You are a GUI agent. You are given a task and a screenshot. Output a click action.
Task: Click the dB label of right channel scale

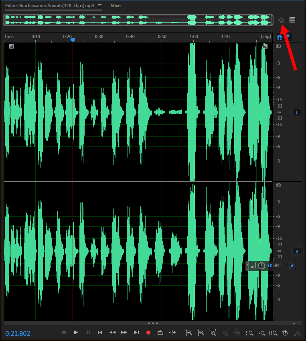(x=278, y=185)
